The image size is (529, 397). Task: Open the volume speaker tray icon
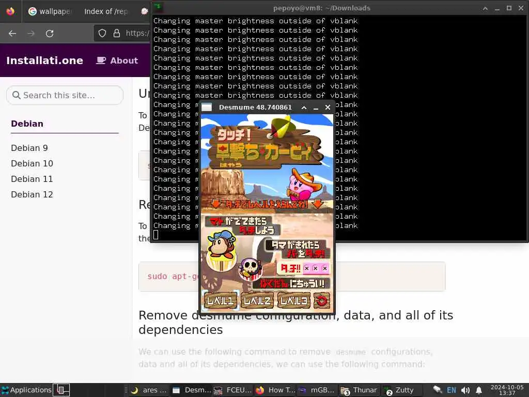465,390
